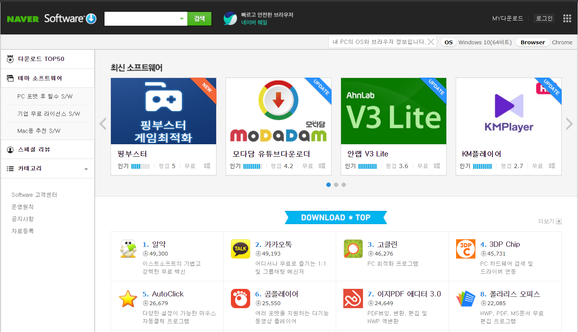
Task: Click the special review icon in sidebar
Action: (x=10, y=150)
